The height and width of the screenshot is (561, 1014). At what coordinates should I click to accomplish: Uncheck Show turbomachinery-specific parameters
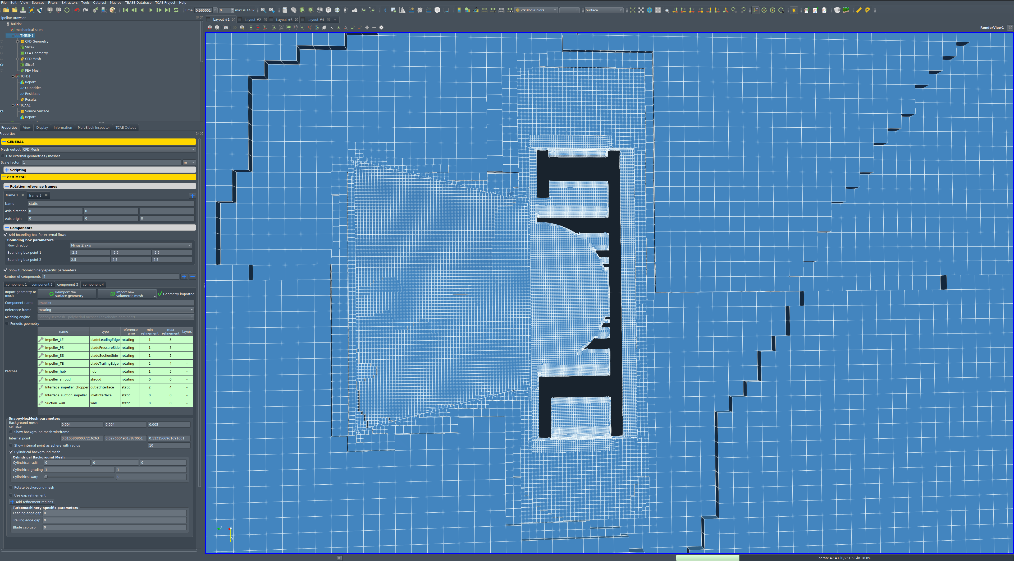click(6, 270)
